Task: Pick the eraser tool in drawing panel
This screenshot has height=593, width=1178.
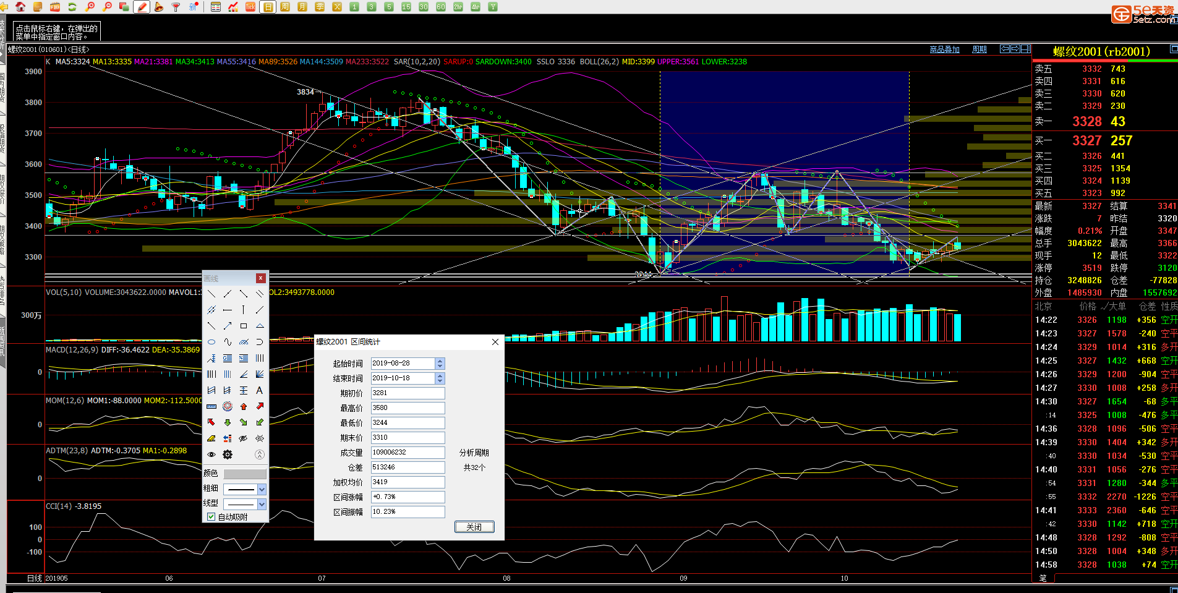Action: pos(211,438)
